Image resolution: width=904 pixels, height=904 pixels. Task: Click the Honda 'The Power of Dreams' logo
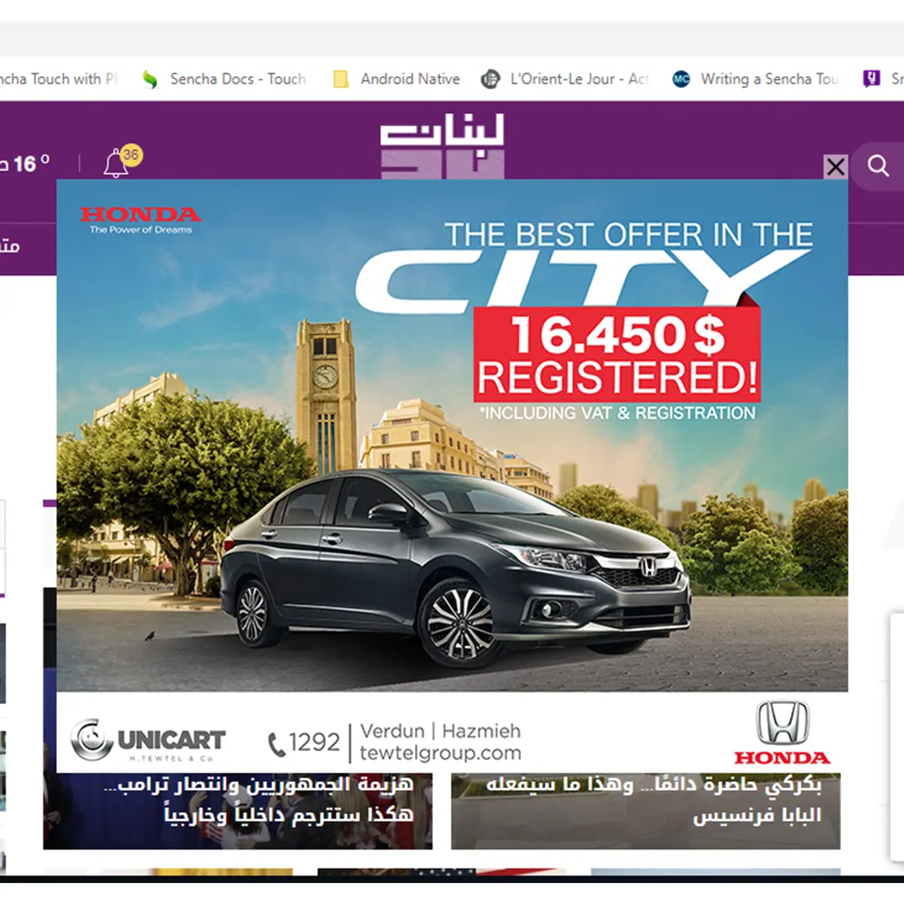[141, 219]
